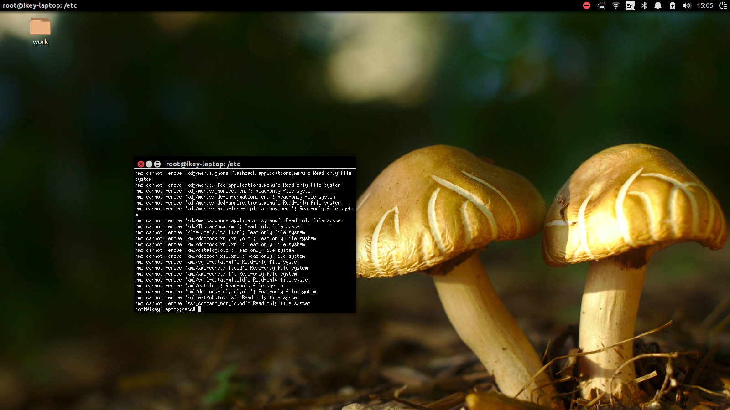Minimize the terminal window
The height and width of the screenshot is (410, 730).
(x=149, y=164)
